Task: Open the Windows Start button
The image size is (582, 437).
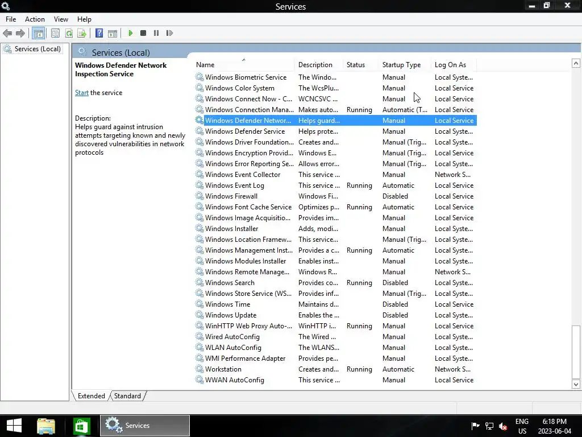Action: pos(14,426)
